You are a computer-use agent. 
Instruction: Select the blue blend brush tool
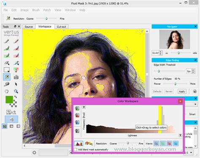coord(16,63)
